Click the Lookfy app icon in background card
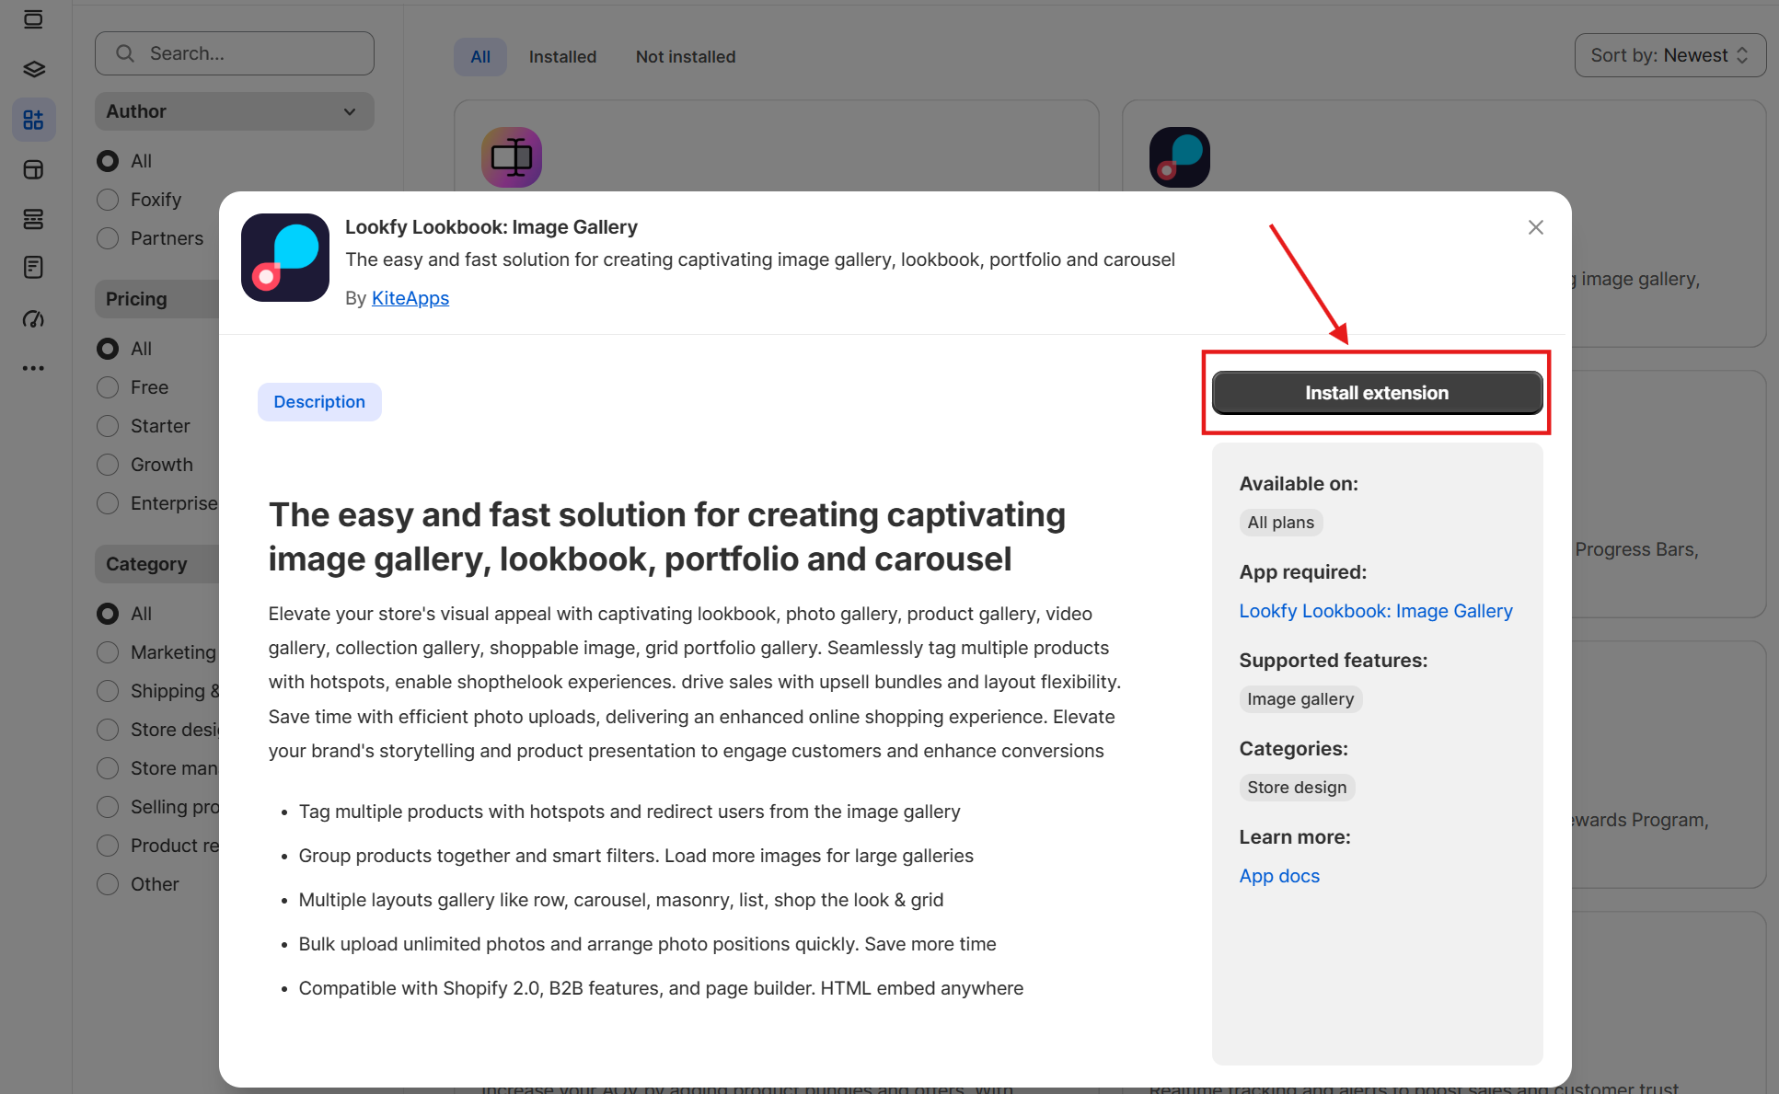Viewport: 1779px width, 1094px height. coord(1180,157)
